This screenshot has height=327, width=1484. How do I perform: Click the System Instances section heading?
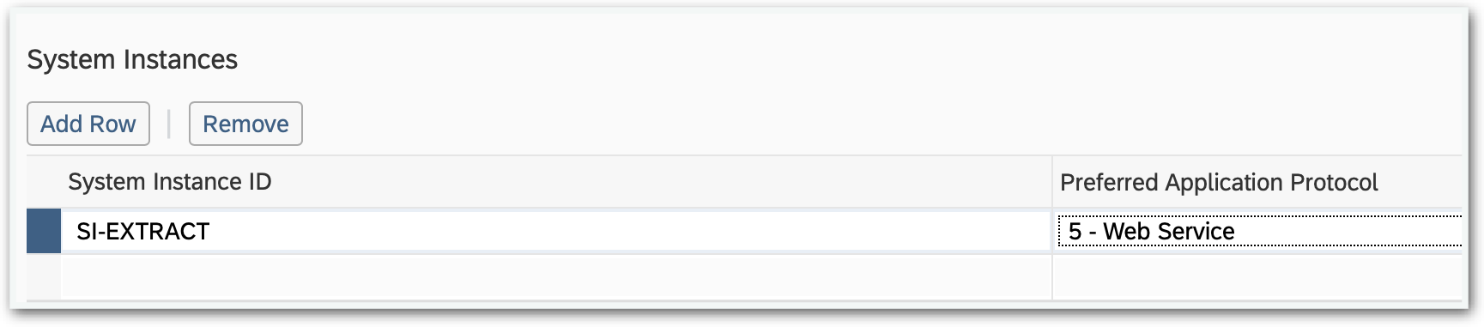click(x=132, y=59)
